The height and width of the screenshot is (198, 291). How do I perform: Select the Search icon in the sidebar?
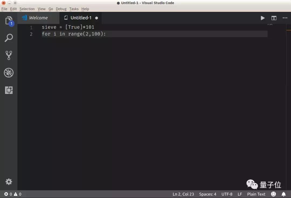[9, 38]
